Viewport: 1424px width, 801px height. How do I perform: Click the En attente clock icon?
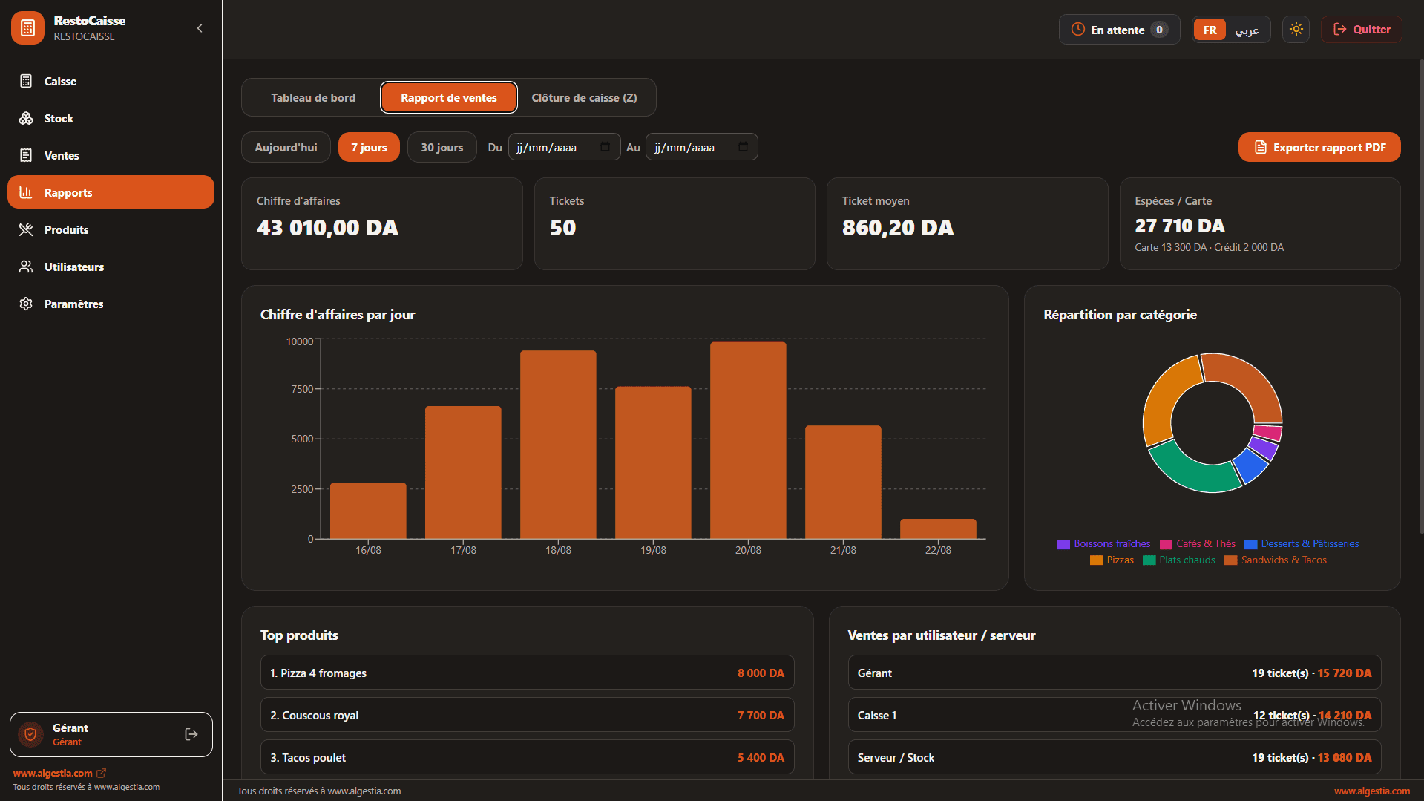pyautogui.click(x=1078, y=30)
